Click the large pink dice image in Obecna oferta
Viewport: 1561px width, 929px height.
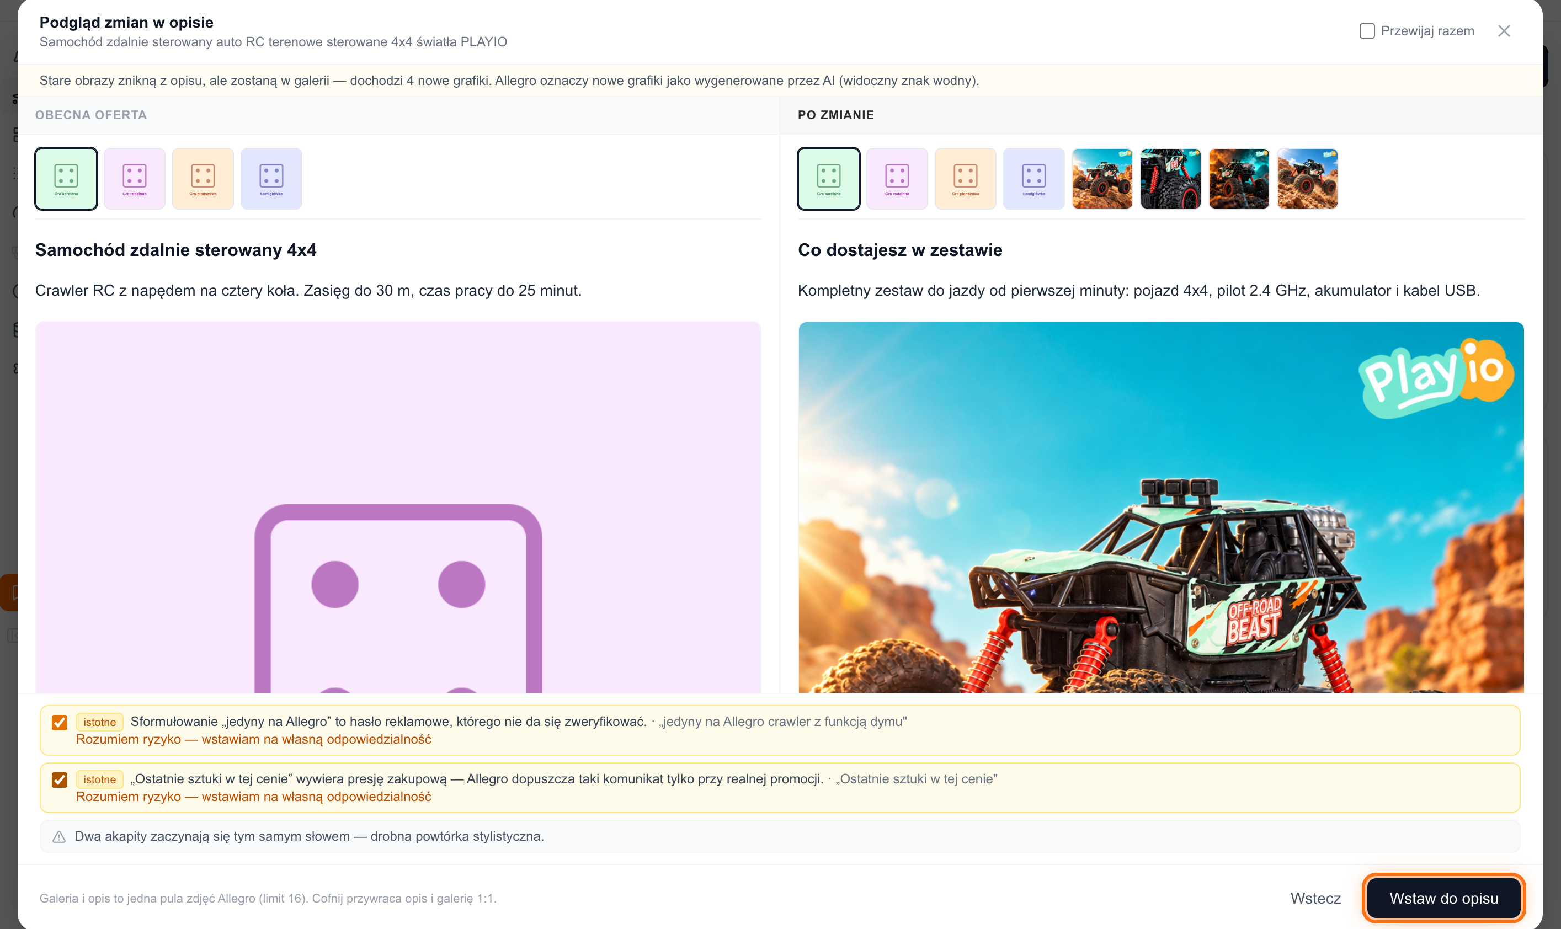point(398,507)
